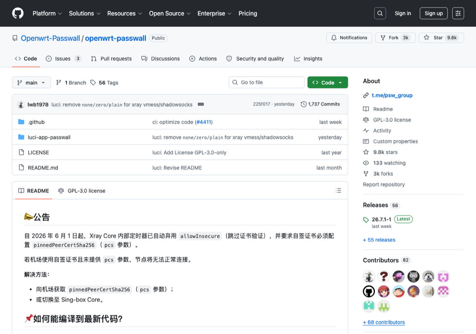Open README outline list icon
476x334 pixels.
338,191
